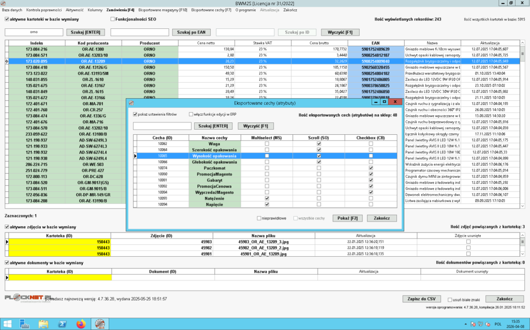
Task: Click the search field in the attributes dialog
Action: [x=162, y=126]
